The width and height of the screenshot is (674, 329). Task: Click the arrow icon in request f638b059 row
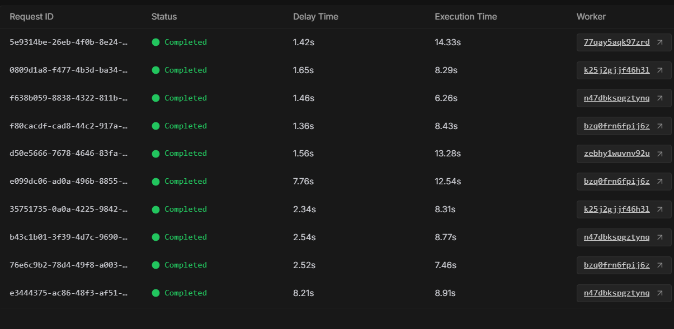[660, 98]
